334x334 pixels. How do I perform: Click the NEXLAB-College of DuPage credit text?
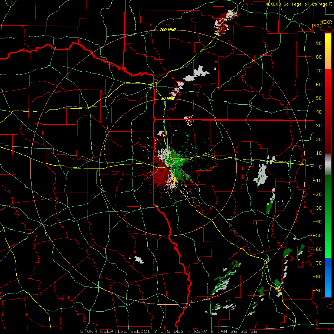click(297, 4)
